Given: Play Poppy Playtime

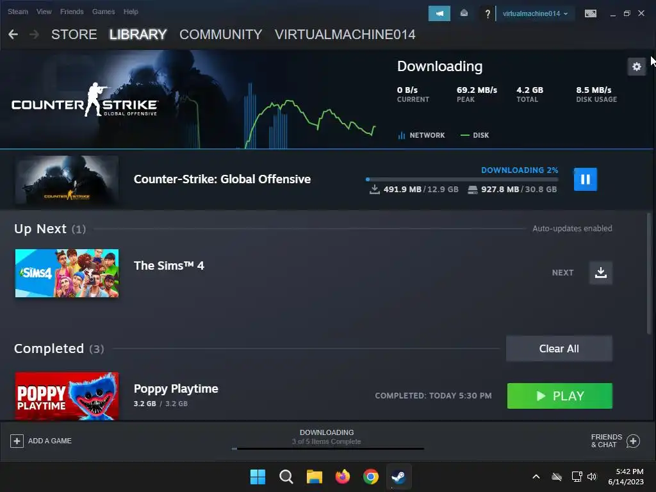Looking at the screenshot, I should point(559,396).
